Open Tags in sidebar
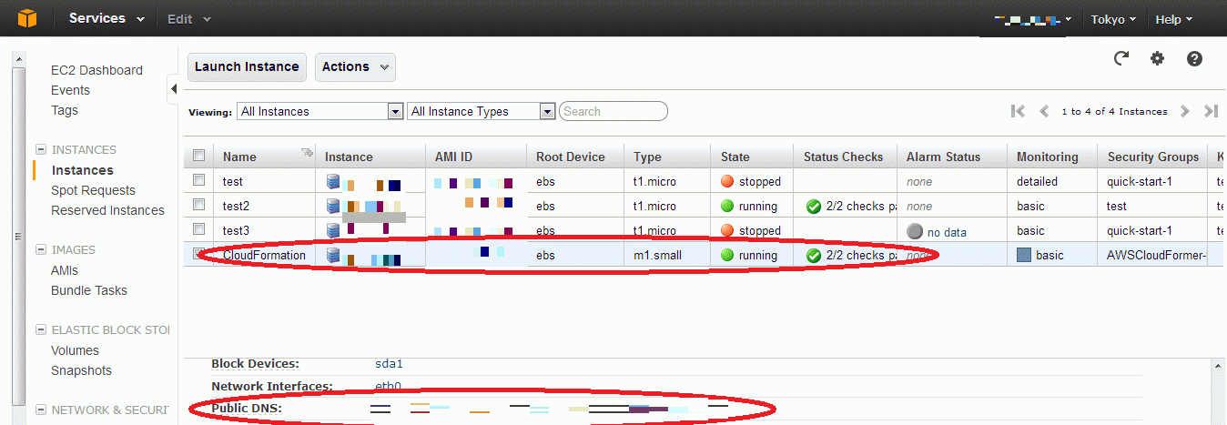Screen dimensions: 1227x425 point(65,110)
